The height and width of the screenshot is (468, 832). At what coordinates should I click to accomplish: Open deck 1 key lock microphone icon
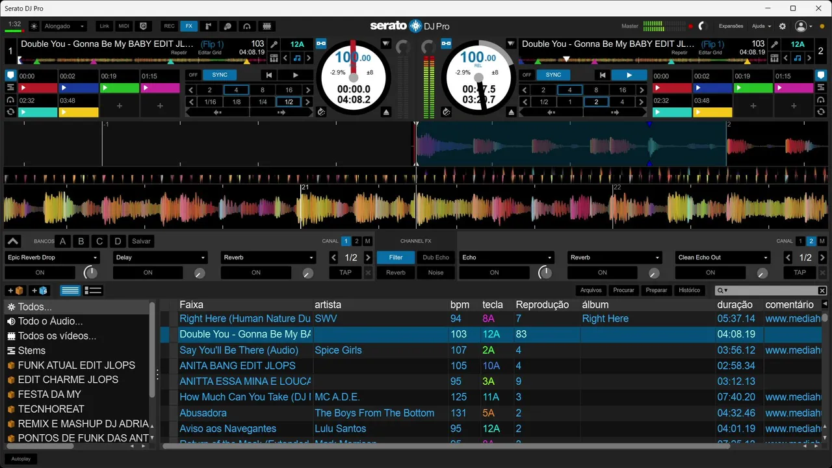click(x=274, y=44)
